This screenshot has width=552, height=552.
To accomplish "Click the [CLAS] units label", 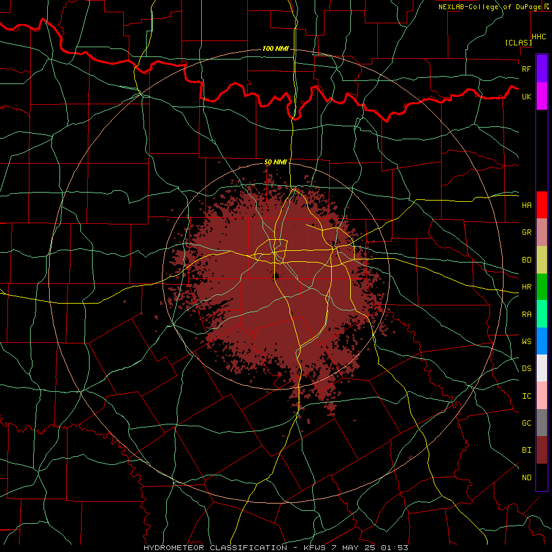I will pos(518,42).
